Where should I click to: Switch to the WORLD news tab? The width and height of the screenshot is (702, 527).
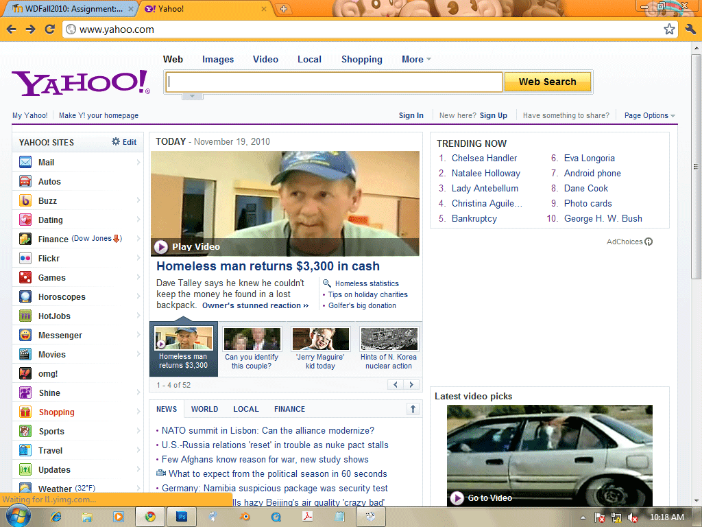click(204, 409)
